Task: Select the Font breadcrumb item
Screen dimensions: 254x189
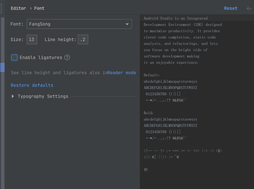Action: pos(39,8)
